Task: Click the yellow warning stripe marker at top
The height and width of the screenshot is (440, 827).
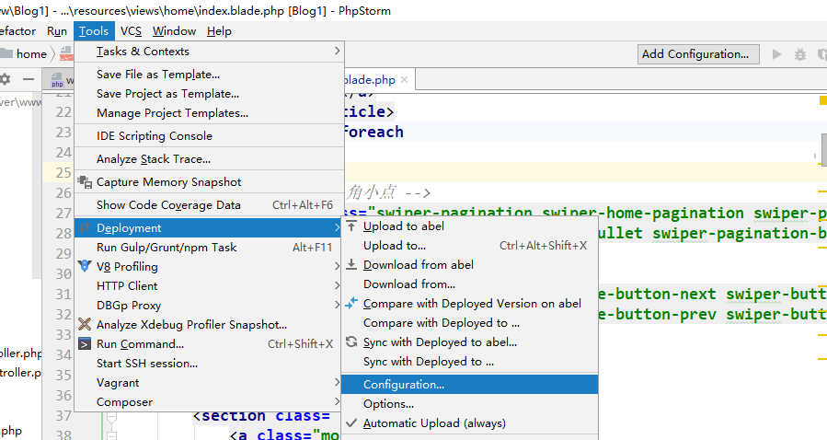Action: (x=822, y=100)
